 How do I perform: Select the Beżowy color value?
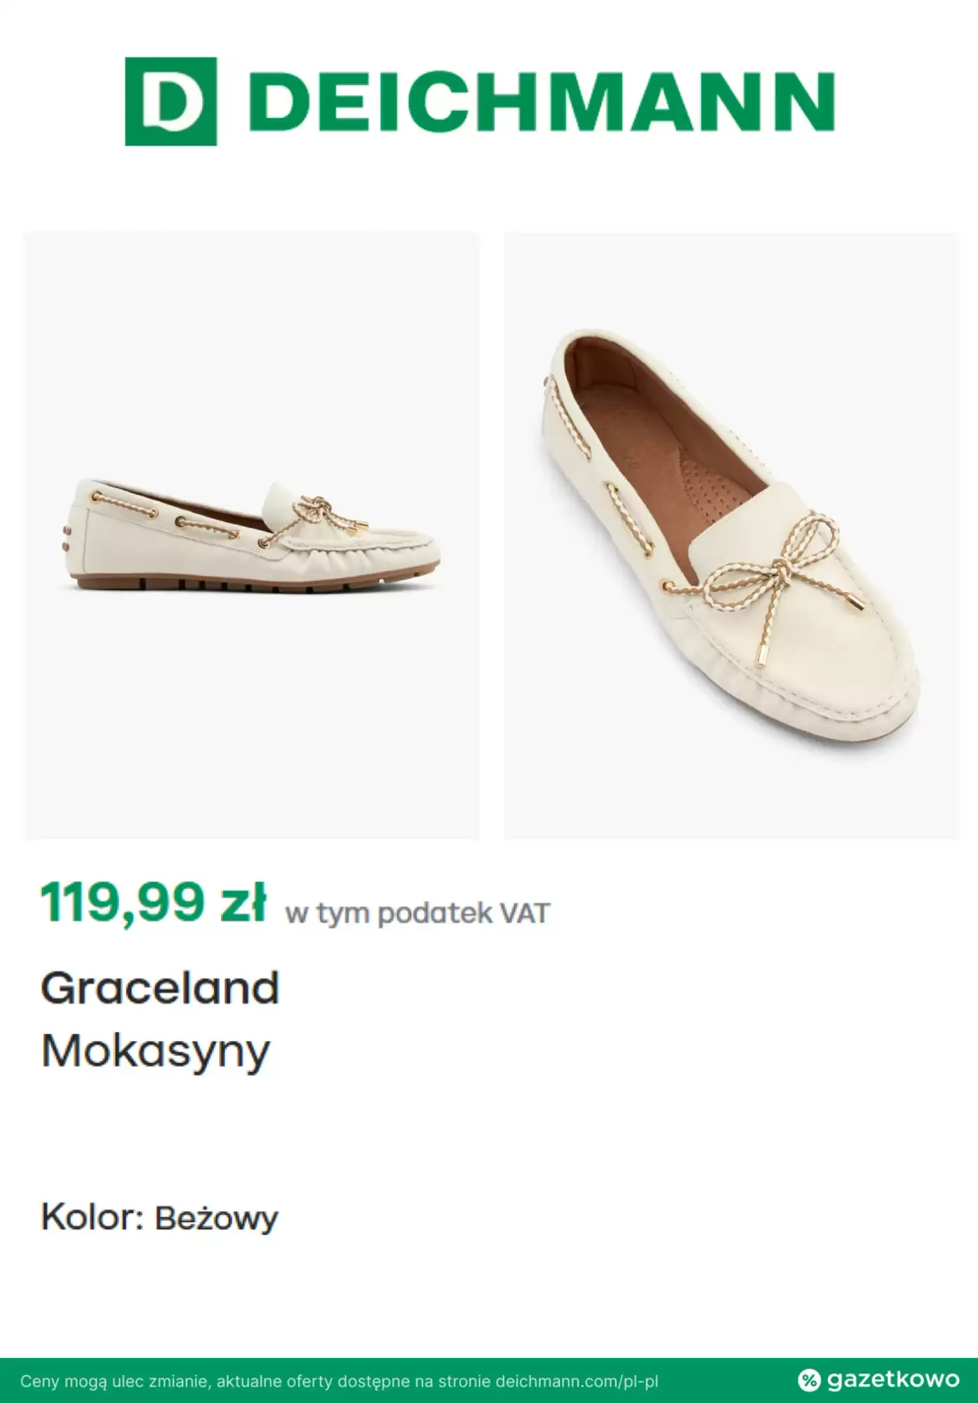[216, 1219]
